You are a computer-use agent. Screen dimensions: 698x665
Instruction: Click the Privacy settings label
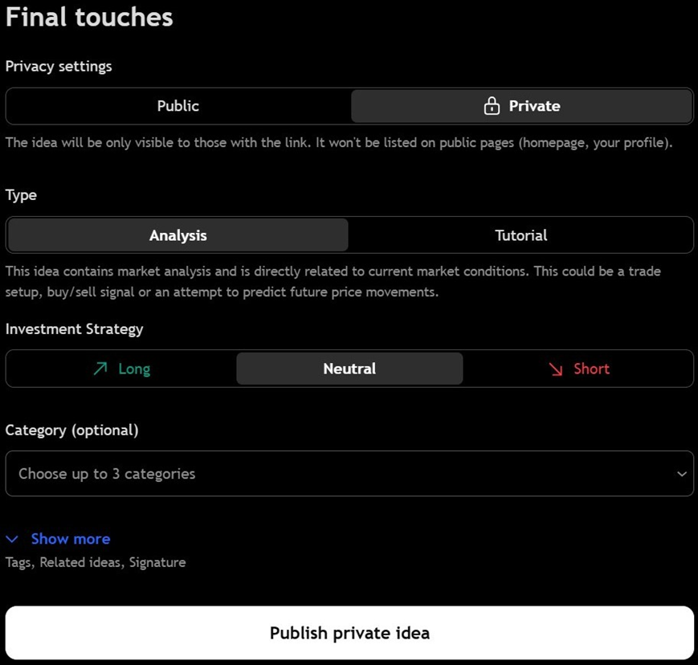(59, 67)
